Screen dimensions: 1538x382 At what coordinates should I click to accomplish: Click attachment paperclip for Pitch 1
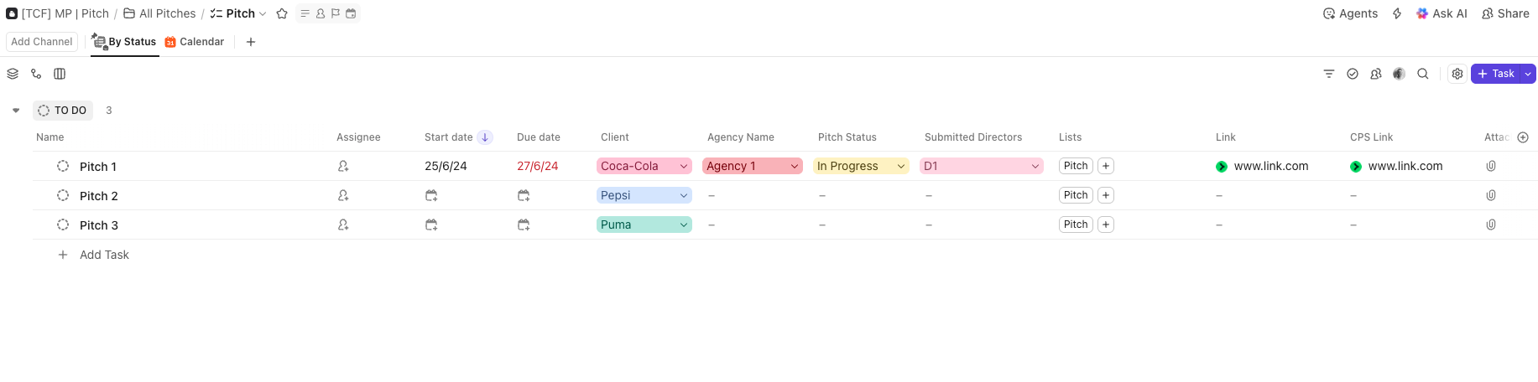pyautogui.click(x=1491, y=166)
